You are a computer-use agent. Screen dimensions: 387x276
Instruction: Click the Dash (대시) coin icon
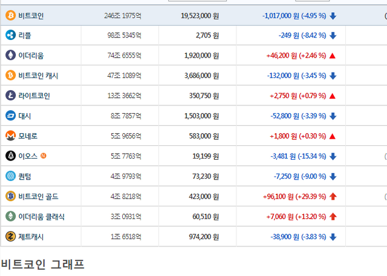point(10,116)
